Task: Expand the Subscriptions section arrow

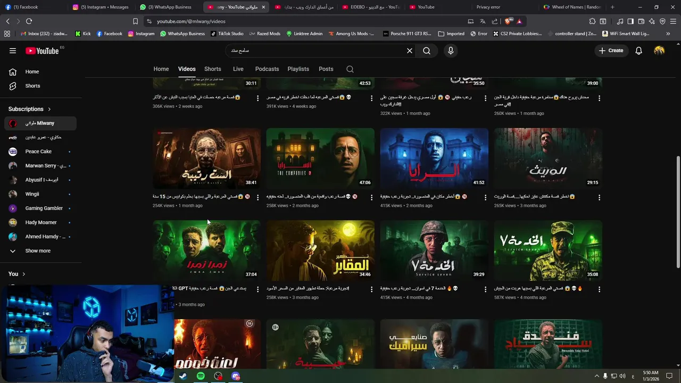Action: (x=49, y=109)
